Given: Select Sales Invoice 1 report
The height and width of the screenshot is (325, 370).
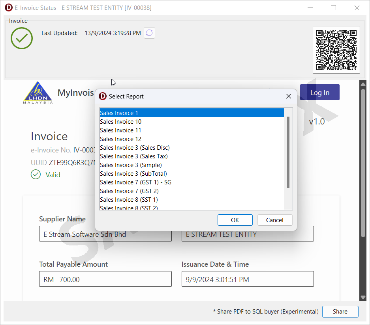Looking at the screenshot, I should point(192,113).
